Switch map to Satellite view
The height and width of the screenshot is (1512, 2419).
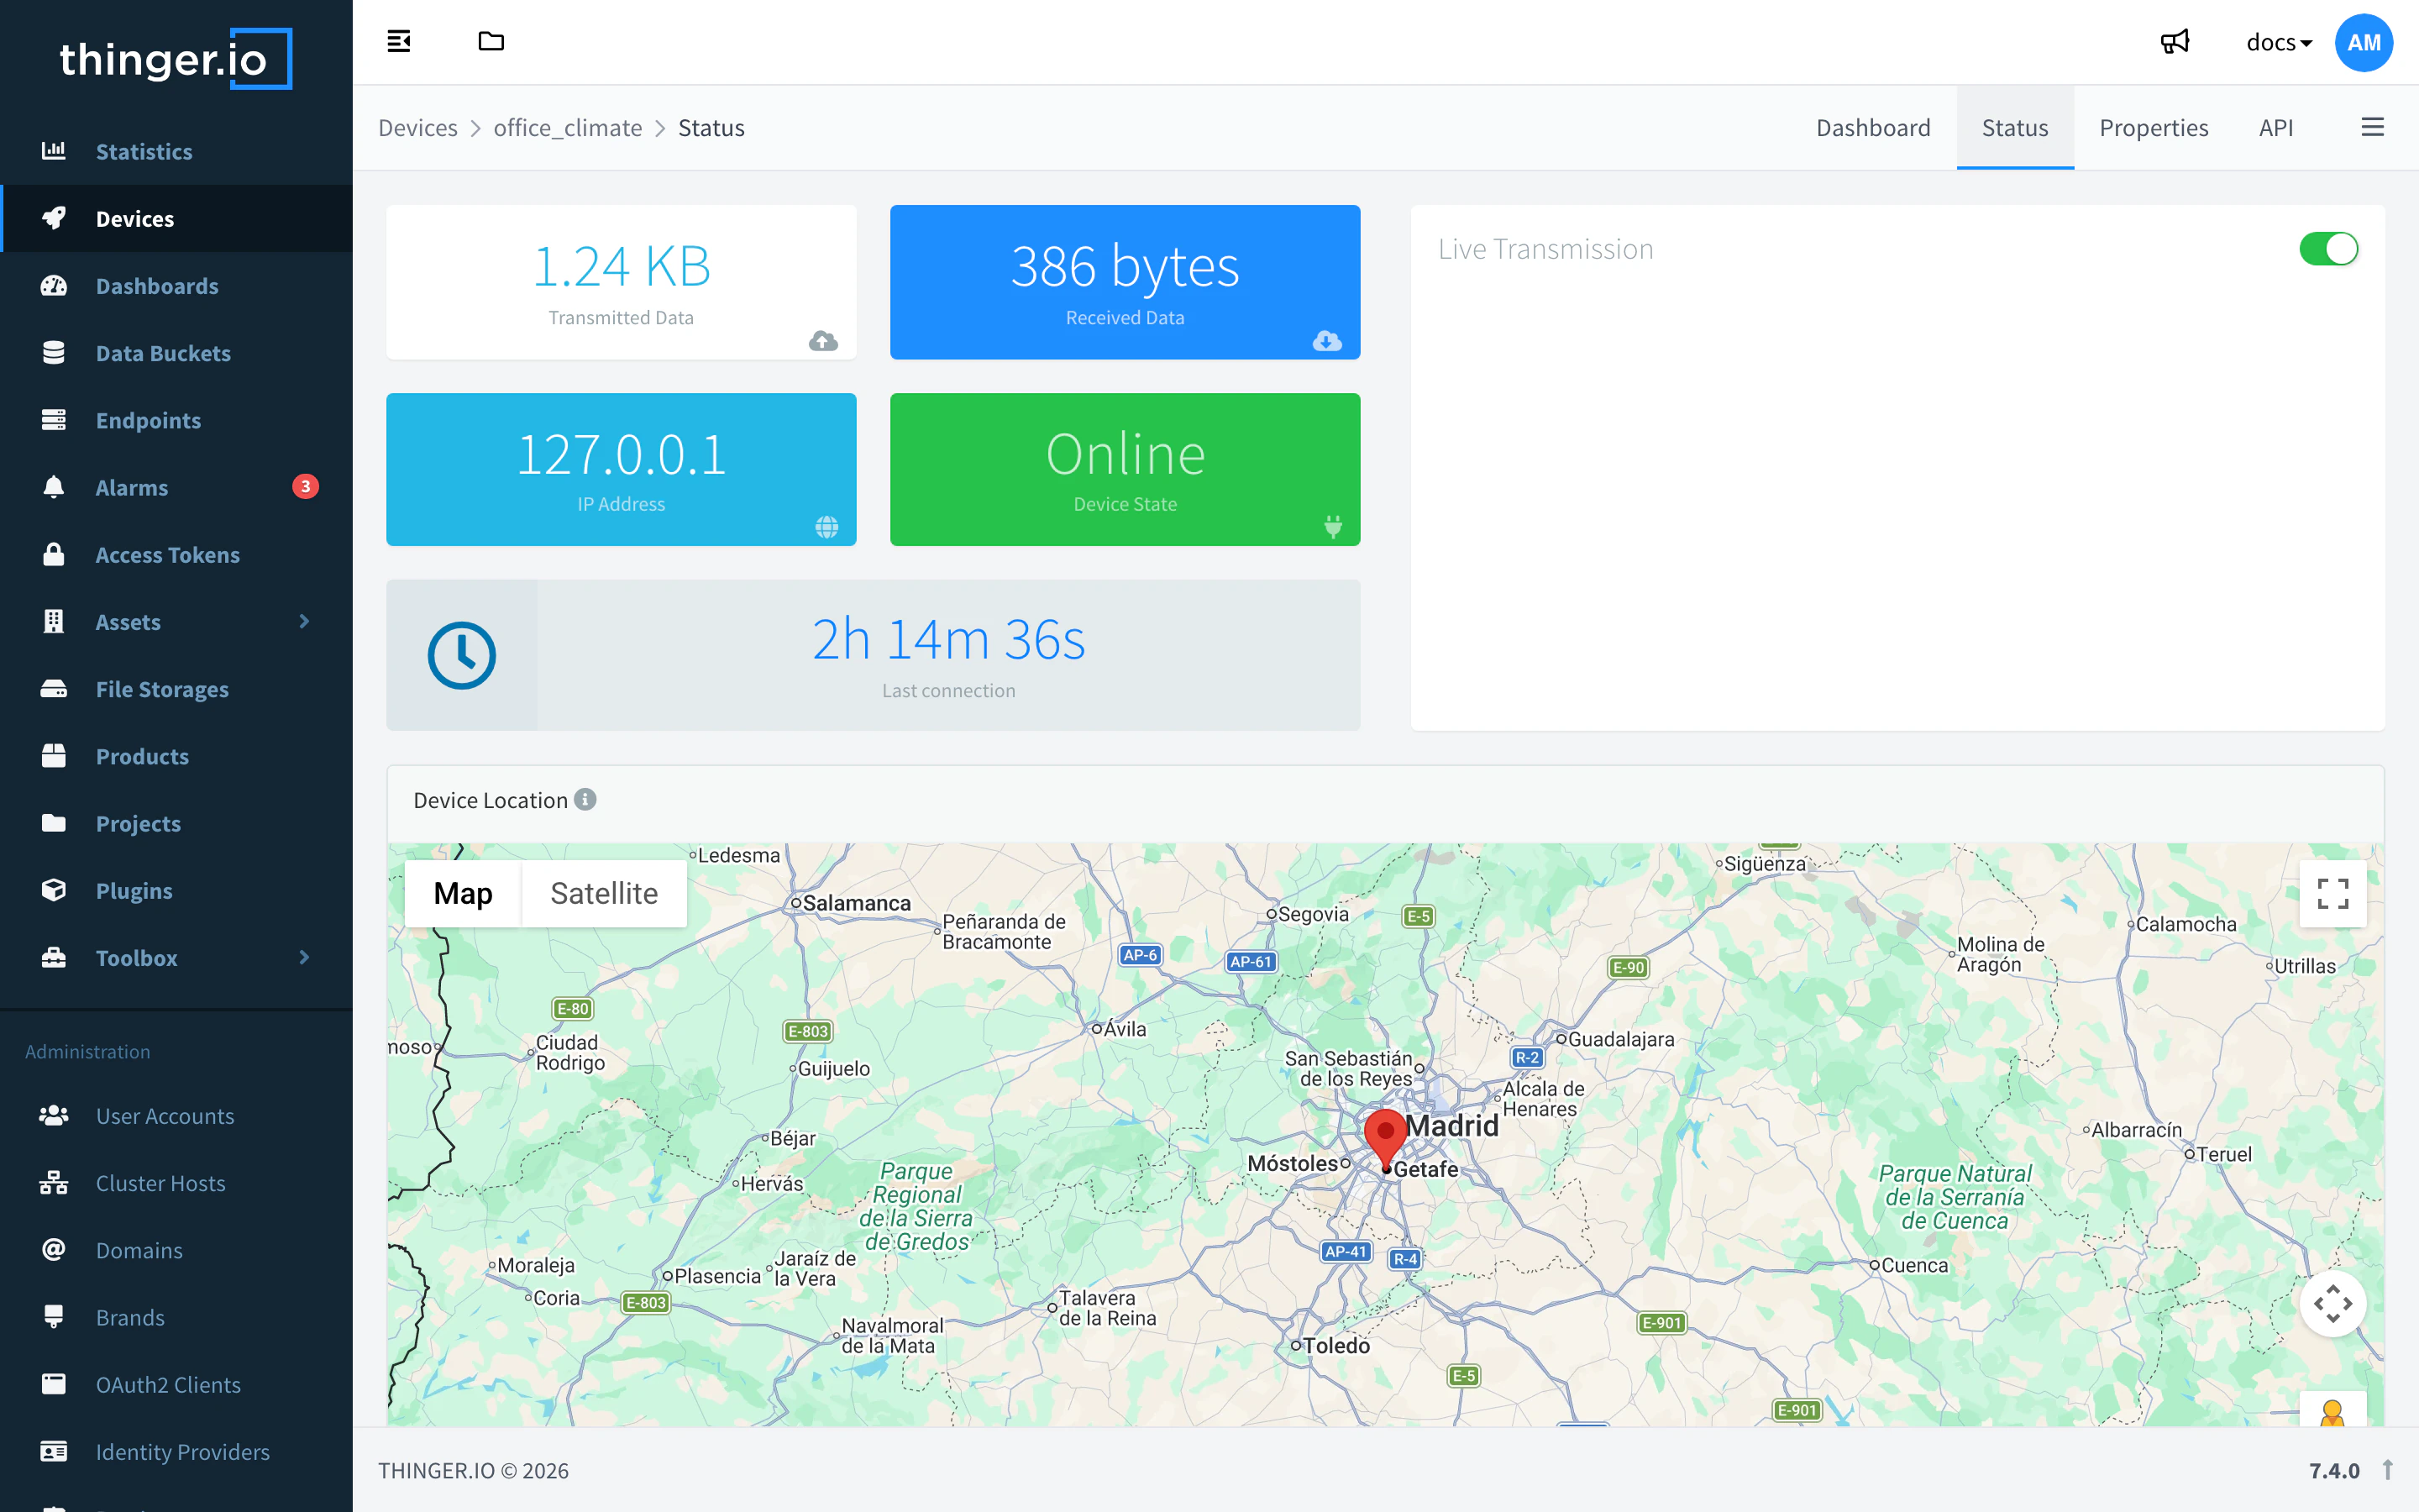[x=604, y=893]
